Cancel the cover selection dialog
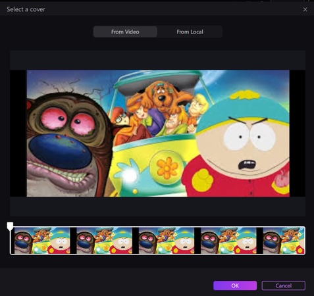314x296 pixels. (x=284, y=285)
